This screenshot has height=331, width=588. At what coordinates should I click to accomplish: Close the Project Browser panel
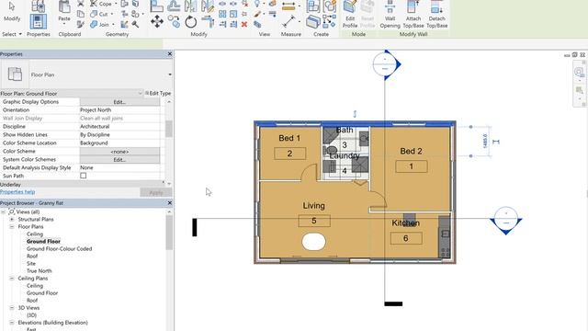(x=169, y=202)
